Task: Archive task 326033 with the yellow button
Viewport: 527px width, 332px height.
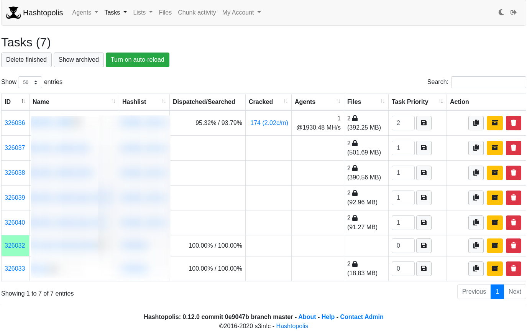Action: coord(494,269)
